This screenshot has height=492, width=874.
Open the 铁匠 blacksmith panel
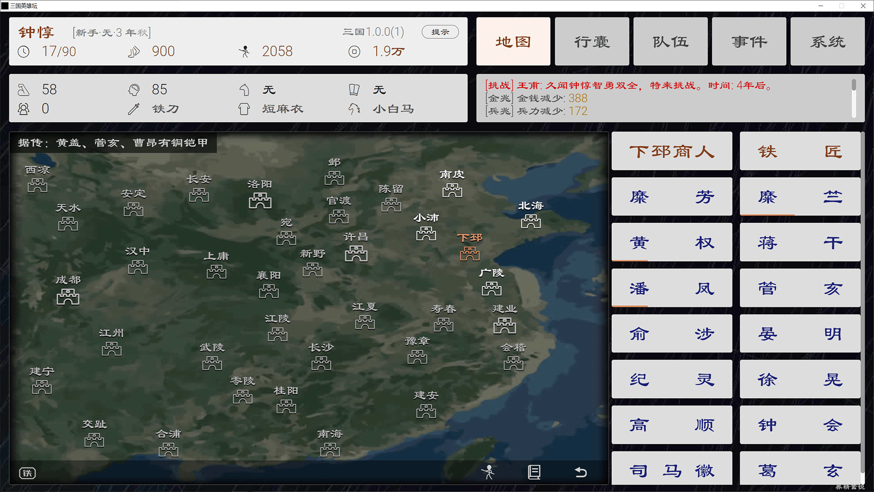click(800, 151)
